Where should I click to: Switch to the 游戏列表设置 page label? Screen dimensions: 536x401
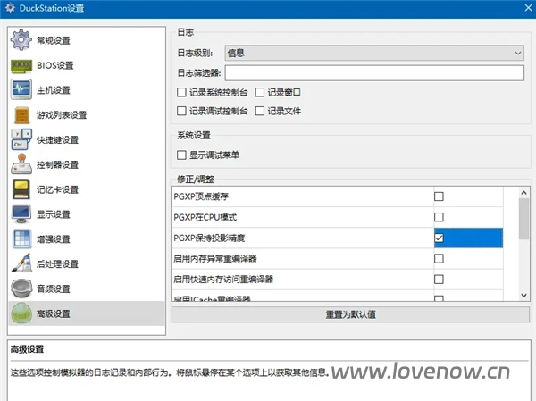click(x=62, y=115)
